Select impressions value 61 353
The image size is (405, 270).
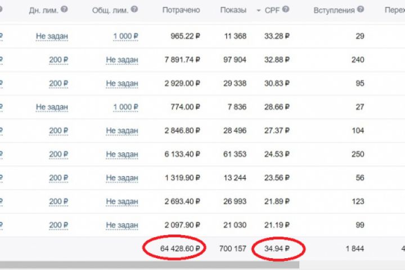pyautogui.click(x=235, y=154)
